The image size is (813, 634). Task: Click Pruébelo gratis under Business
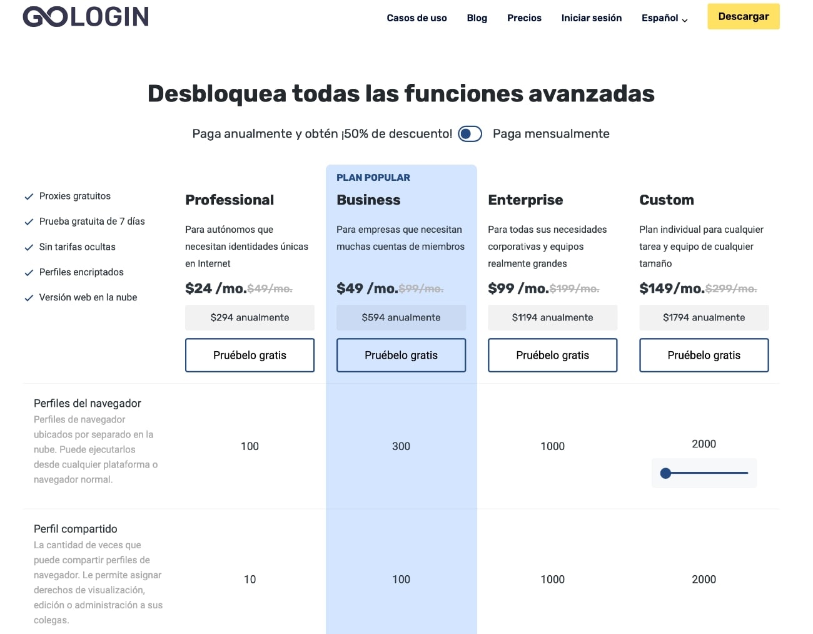401,355
